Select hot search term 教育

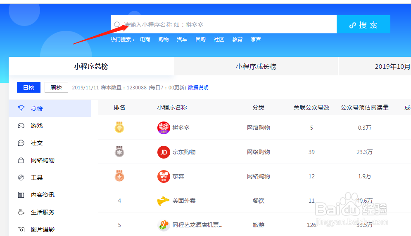pos(237,40)
